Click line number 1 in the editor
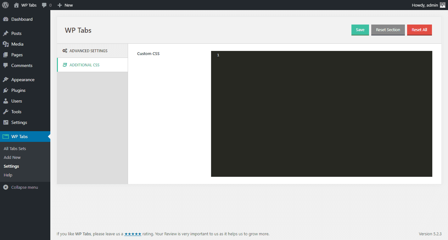 (x=218, y=55)
